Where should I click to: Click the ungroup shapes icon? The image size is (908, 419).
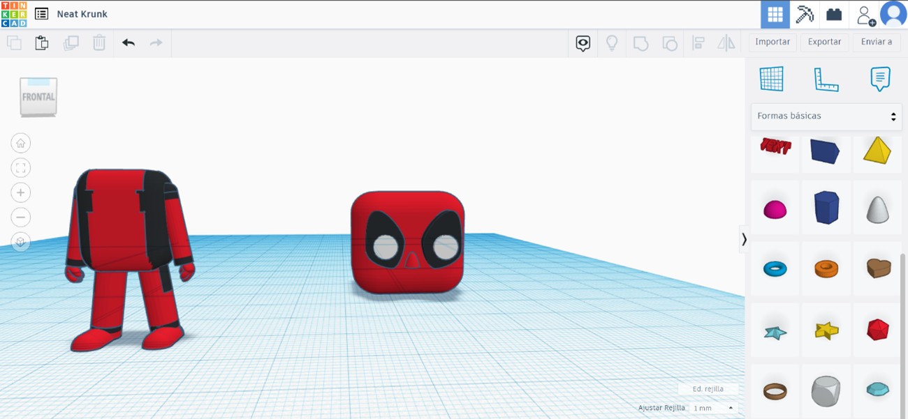[x=669, y=43]
